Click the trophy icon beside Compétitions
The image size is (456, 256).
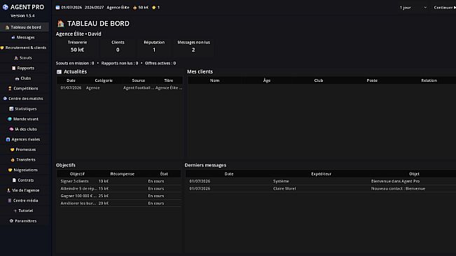tap(10, 88)
